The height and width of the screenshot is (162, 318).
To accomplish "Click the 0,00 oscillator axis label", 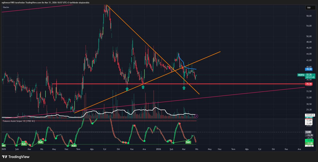I will click(309, 132).
